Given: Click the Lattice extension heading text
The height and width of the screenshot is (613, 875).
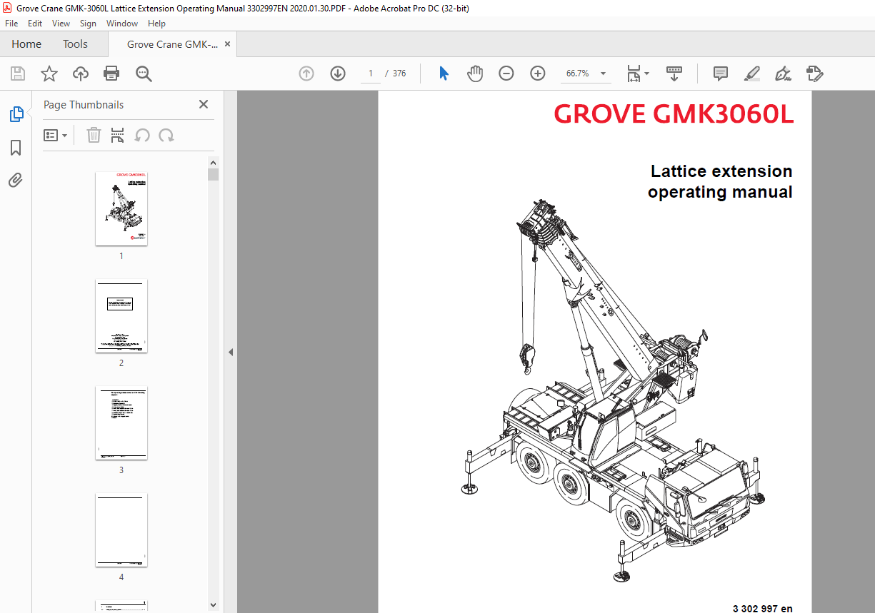Looking at the screenshot, I should pos(721,171).
